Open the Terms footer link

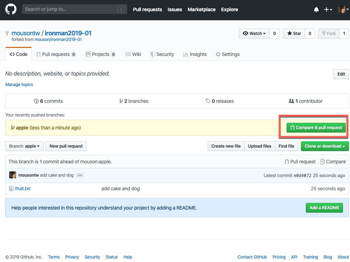point(54,257)
